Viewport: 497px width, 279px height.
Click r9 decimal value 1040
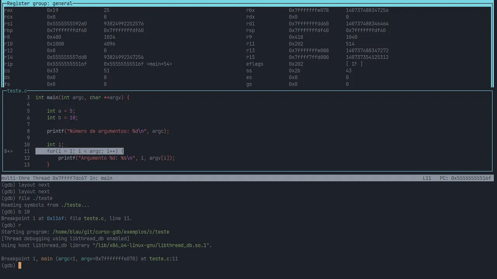[351, 37]
